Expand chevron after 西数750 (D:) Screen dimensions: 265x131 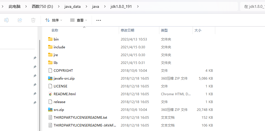click(x=59, y=7)
